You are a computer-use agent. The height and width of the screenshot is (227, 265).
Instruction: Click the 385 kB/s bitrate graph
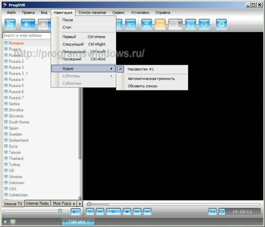coord(78,222)
